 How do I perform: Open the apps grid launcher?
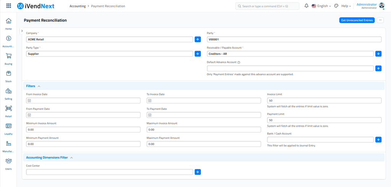pyautogui.click(x=8, y=6)
